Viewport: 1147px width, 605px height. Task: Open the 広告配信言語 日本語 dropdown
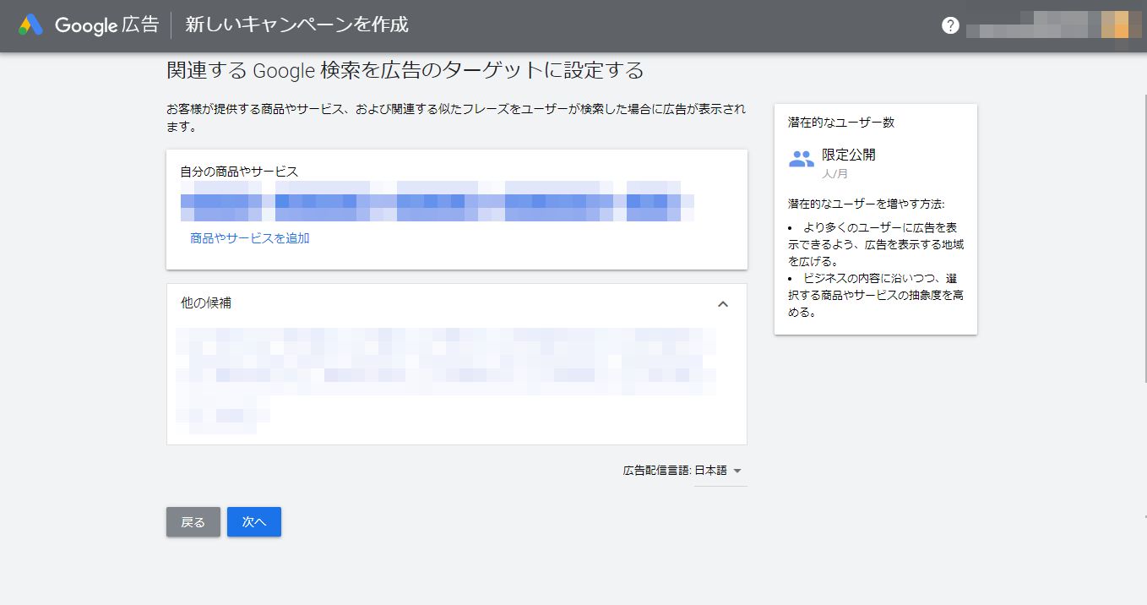tap(718, 471)
